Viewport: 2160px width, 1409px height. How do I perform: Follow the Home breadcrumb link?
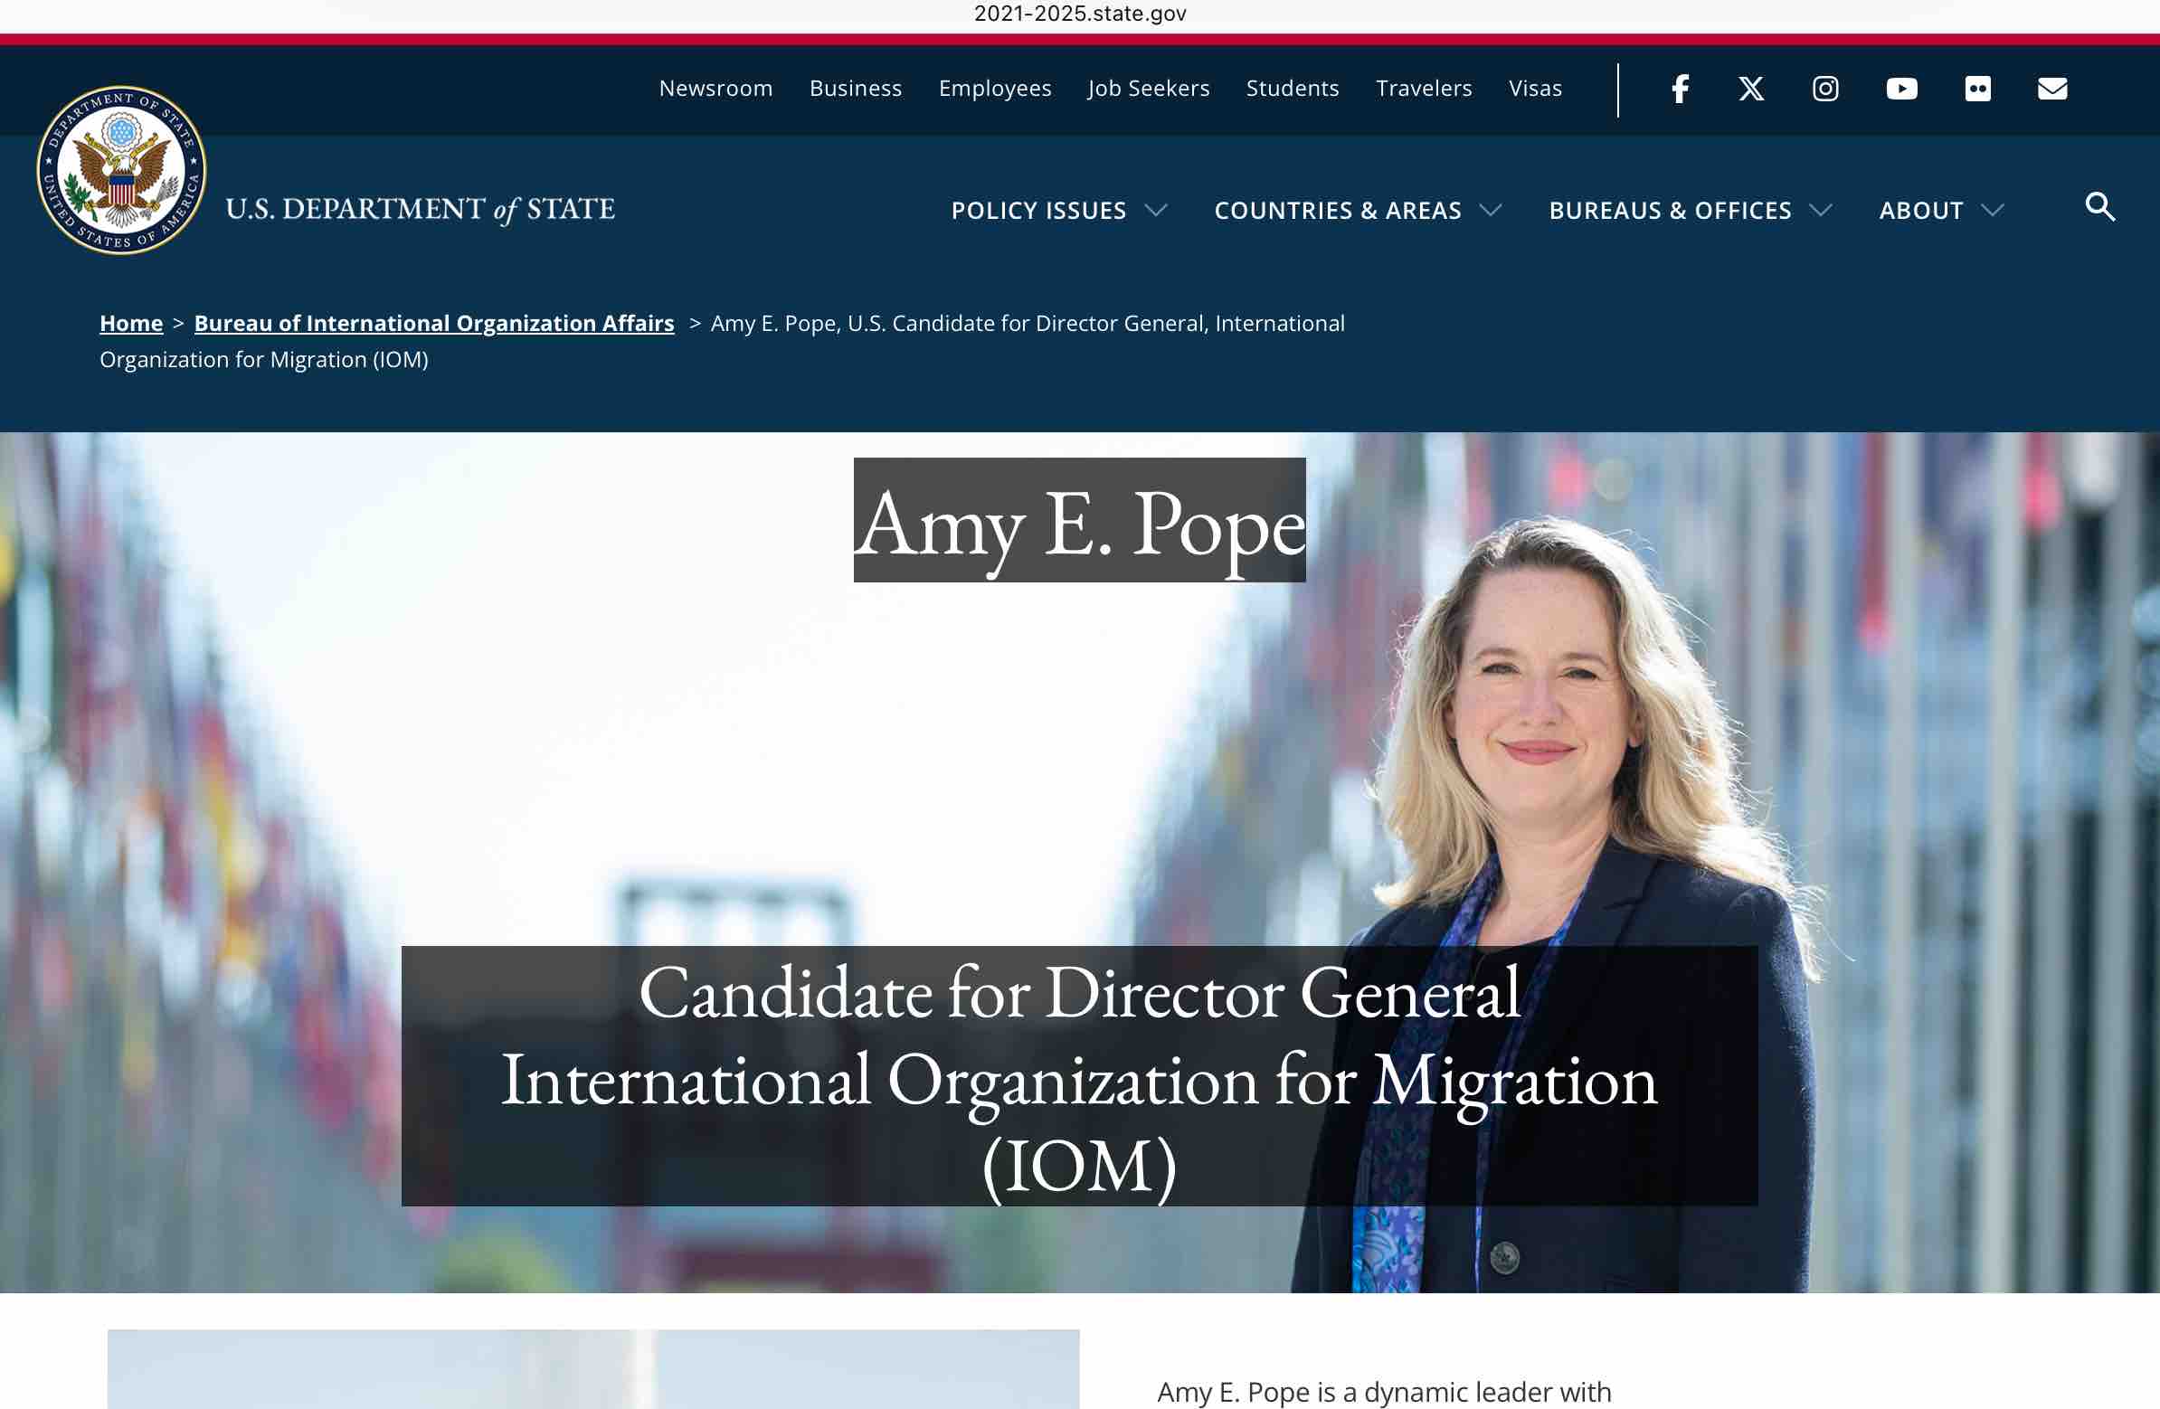click(130, 324)
